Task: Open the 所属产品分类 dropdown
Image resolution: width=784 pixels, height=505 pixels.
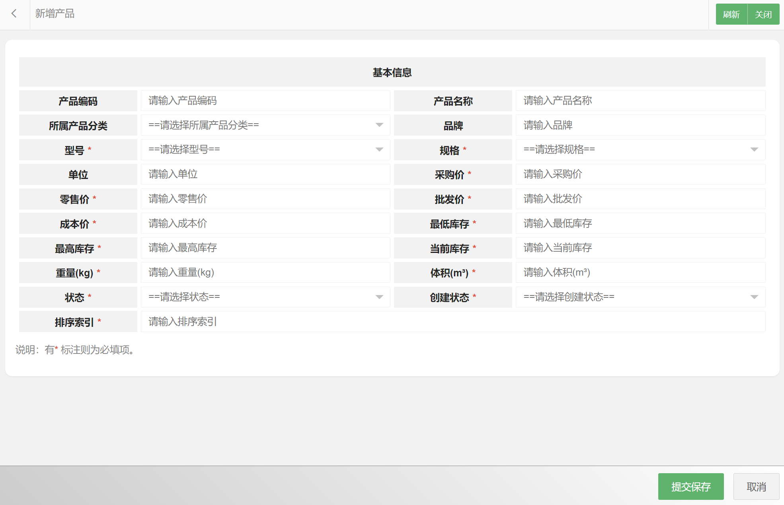Action: coord(265,125)
